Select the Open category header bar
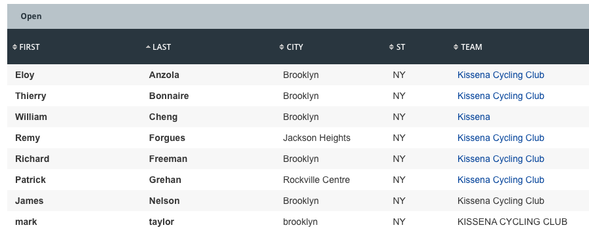 click(x=298, y=16)
